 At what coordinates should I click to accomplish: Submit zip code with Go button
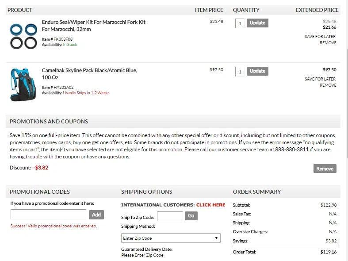click(x=191, y=215)
